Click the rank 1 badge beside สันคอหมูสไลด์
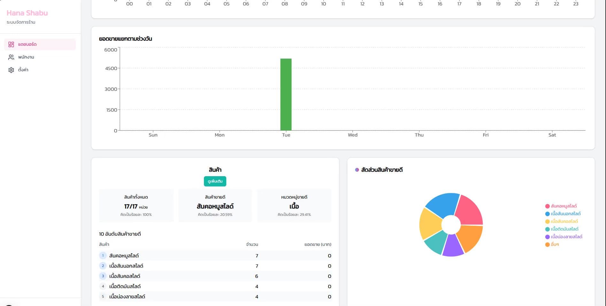Screen dimensions: 606x306 [x=103, y=255]
